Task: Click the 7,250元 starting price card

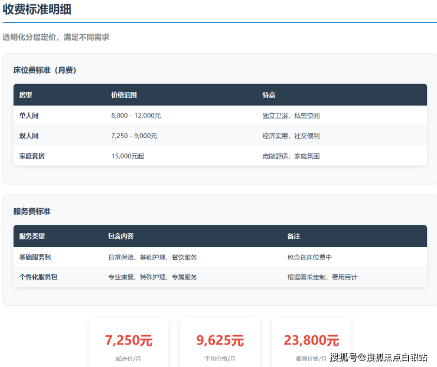Action: pyautogui.click(x=129, y=342)
